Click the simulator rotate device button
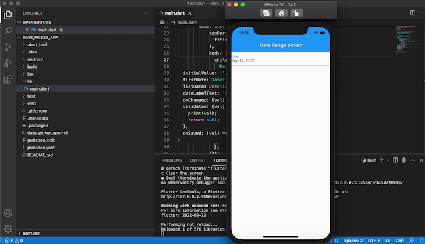Screen dimensions: 425x244 tap(296, 13)
